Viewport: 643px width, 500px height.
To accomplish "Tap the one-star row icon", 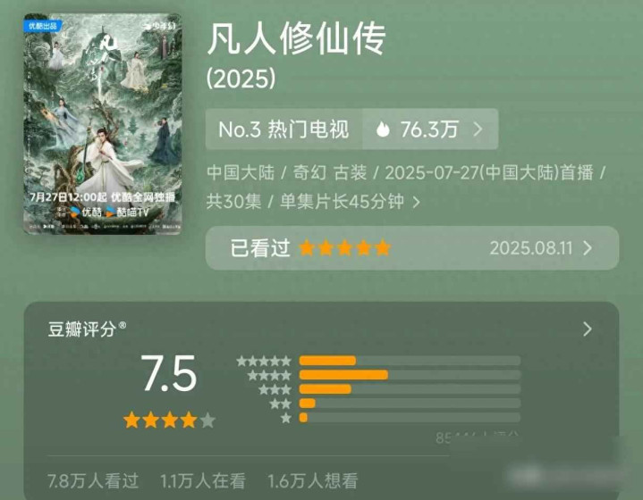I will tap(286, 418).
